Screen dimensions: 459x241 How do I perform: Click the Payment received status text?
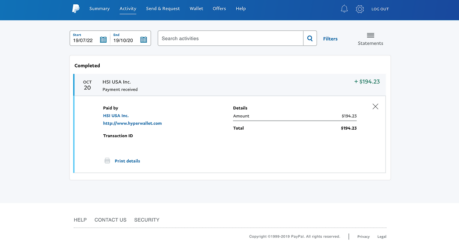(120, 90)
